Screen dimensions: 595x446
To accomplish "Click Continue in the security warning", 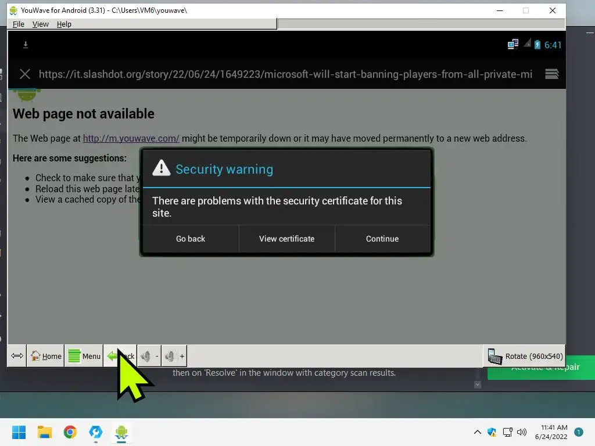I will 382,239.
